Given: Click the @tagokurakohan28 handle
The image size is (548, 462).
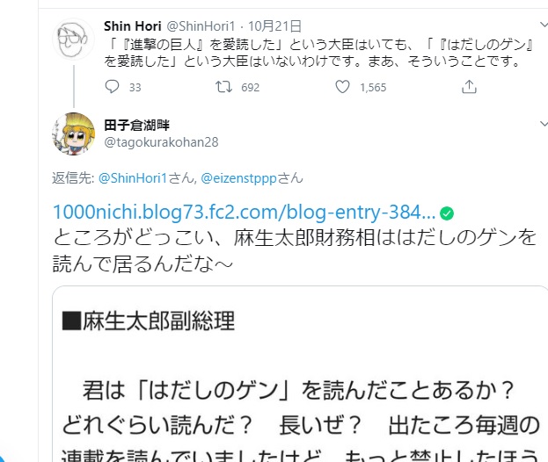Looking at the screenshot, I should (161, 142).
